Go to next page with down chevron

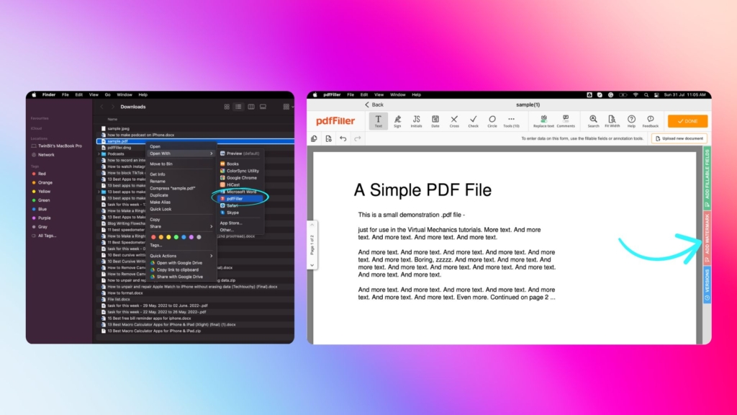[x=312, y=265]
